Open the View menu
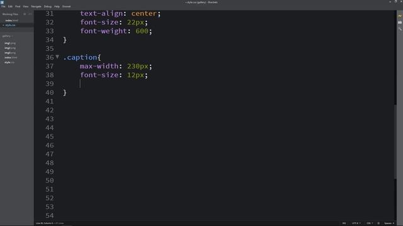 point(26,6)
